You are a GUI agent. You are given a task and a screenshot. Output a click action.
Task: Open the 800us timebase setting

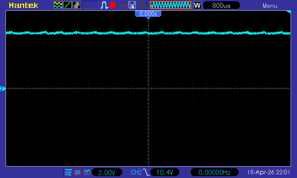[x=221, y=6]
